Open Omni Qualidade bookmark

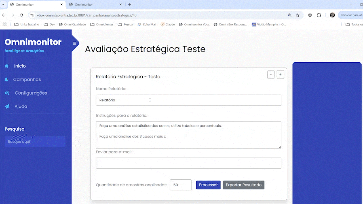point(72,24)
